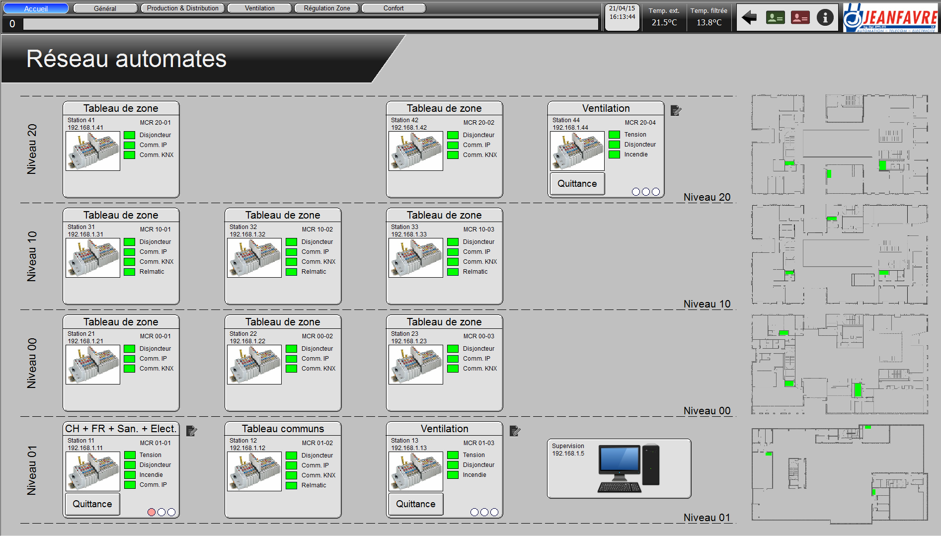Viewport: 941px width, 536px height.
Task: Open the info icon in header
Action: (825, 18)
